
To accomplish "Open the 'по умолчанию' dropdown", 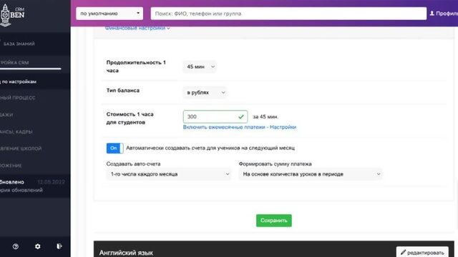I will (x=109, y=14).
